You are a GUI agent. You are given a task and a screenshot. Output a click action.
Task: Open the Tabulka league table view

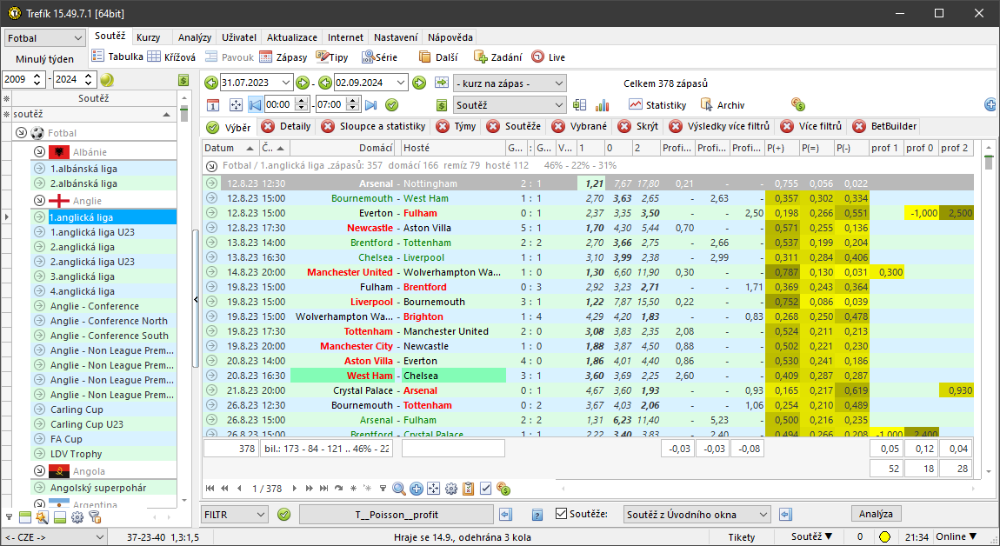118,57
